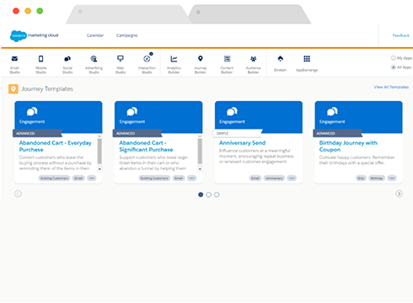The height and width of the screenshot is (303, 413).
Task: Open Content Builder icon
Action: (227, 59)
